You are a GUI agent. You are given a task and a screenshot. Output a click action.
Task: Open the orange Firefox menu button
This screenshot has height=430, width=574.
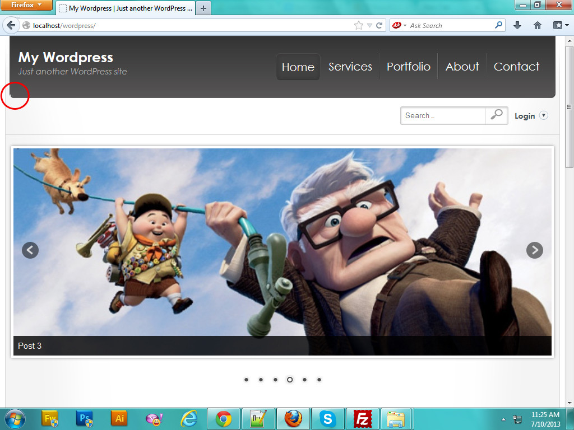tap(26, 5)
